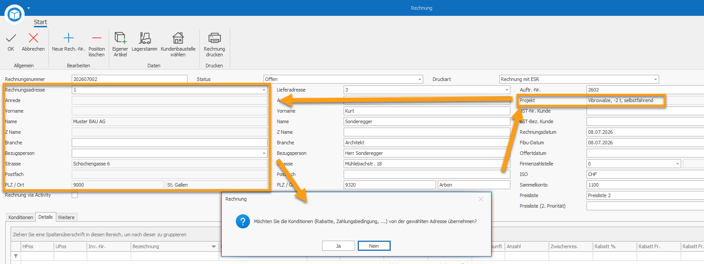Open Bezeichnung column filter arrow

click(214, 246)
